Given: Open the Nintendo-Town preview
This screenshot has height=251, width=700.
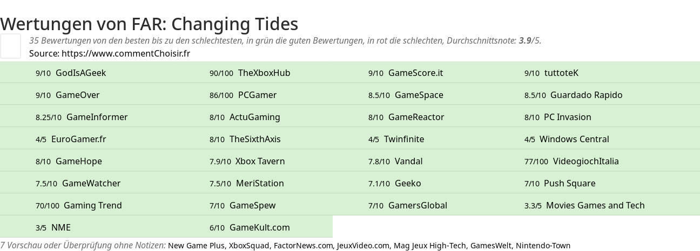Looking at the screenshot, I should pos(543,246).
